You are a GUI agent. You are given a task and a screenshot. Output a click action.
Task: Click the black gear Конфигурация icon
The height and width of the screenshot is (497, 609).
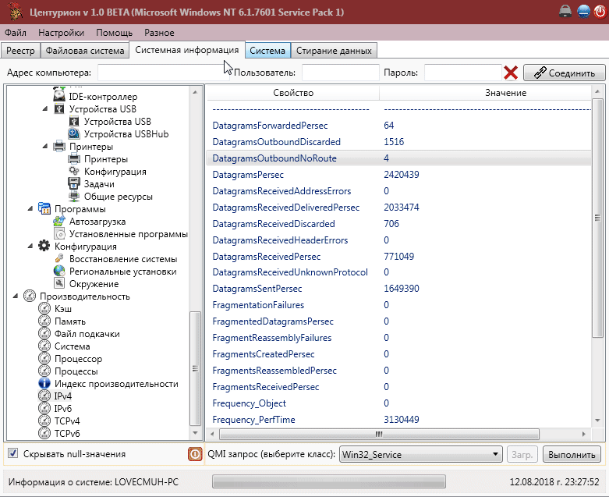pos(44,246)
